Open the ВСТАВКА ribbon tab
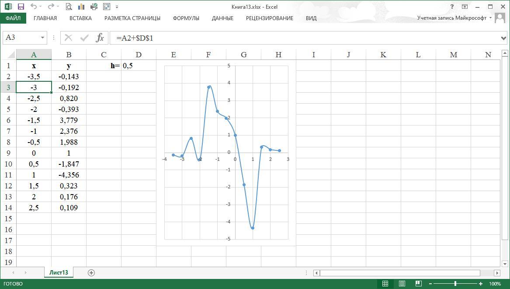Image resolution: width=510 pixels, height=289 pixels. pos(80,18)
